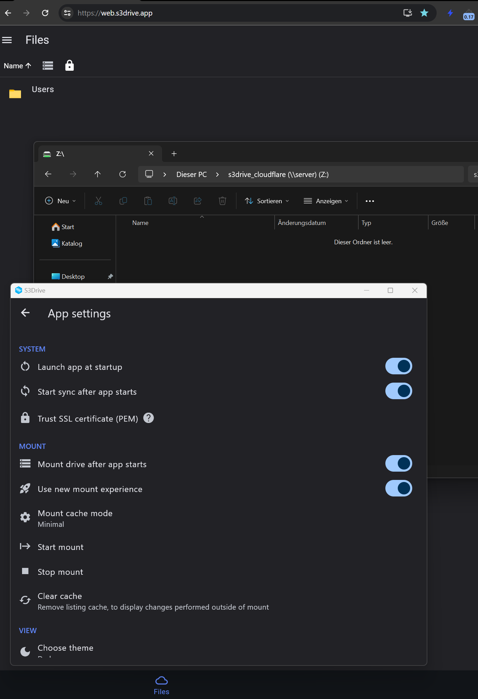
Task: Open the three-dots more options menu
Action: click(x=370, y=201)
